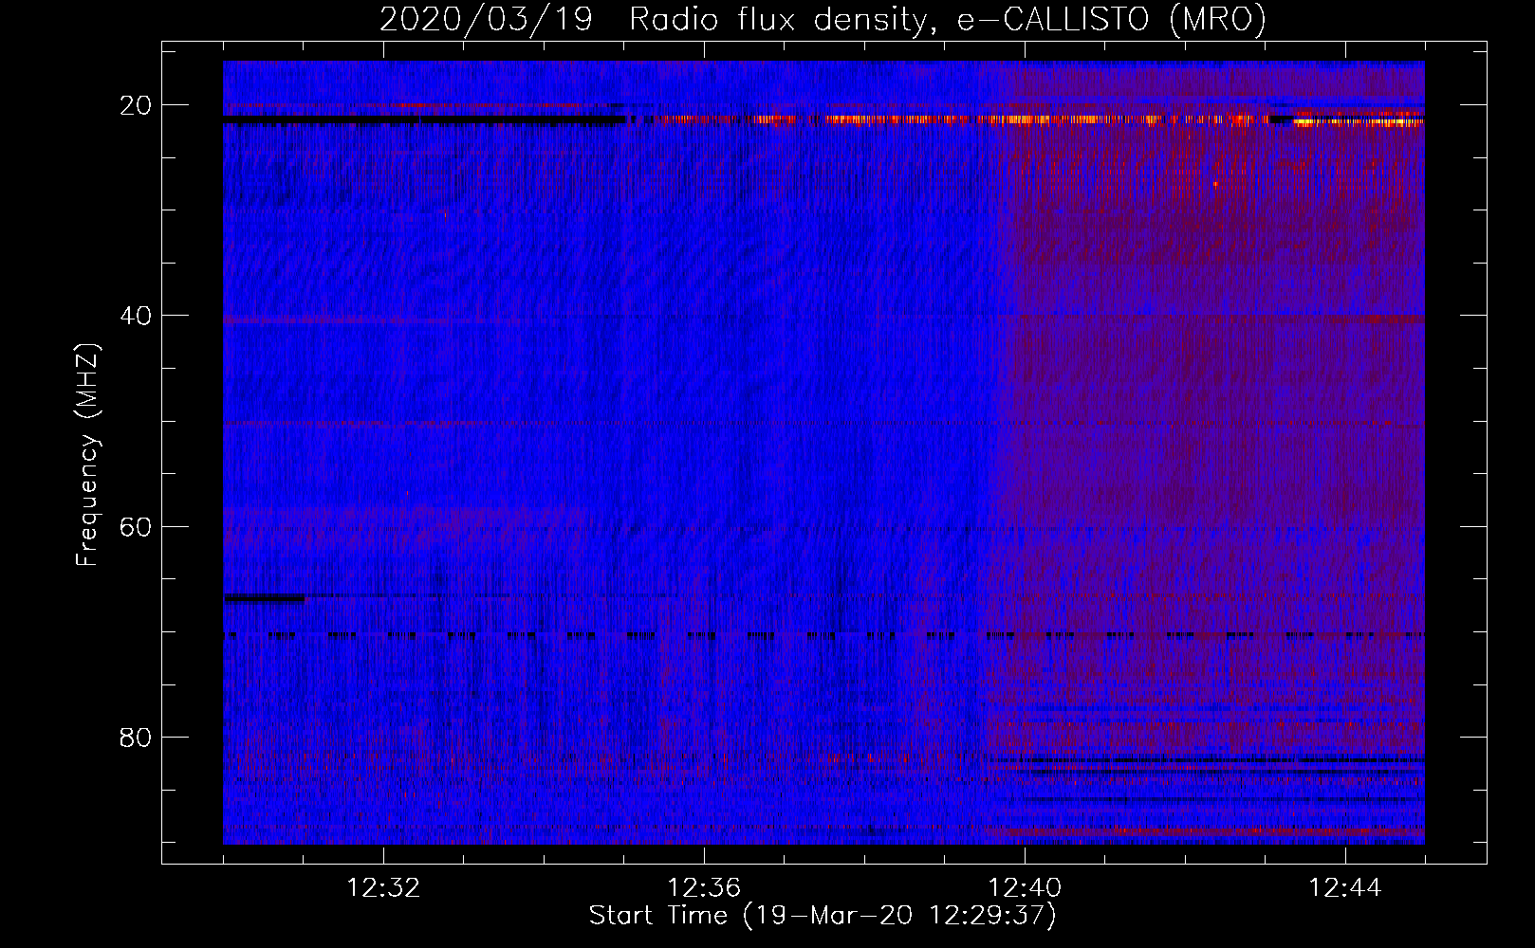
Task: Select the 12:36 time tick label
Action: [704, 888]
